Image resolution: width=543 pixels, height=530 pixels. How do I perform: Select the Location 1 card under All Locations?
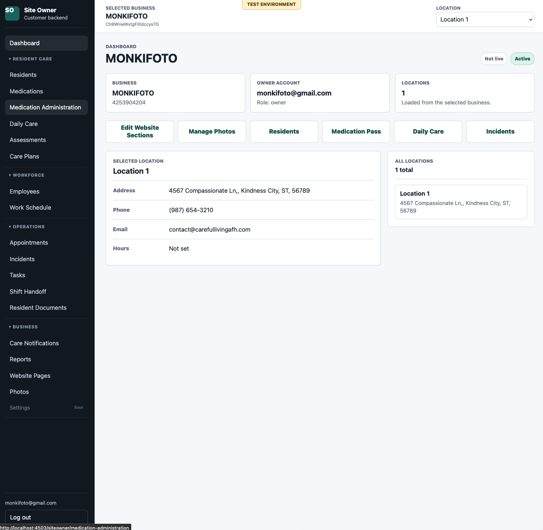tap(461, 202)
